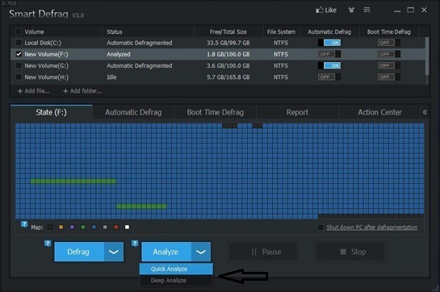Open the main menu lines icon
This screenshot has width=440, height=292.
point(367,10)
